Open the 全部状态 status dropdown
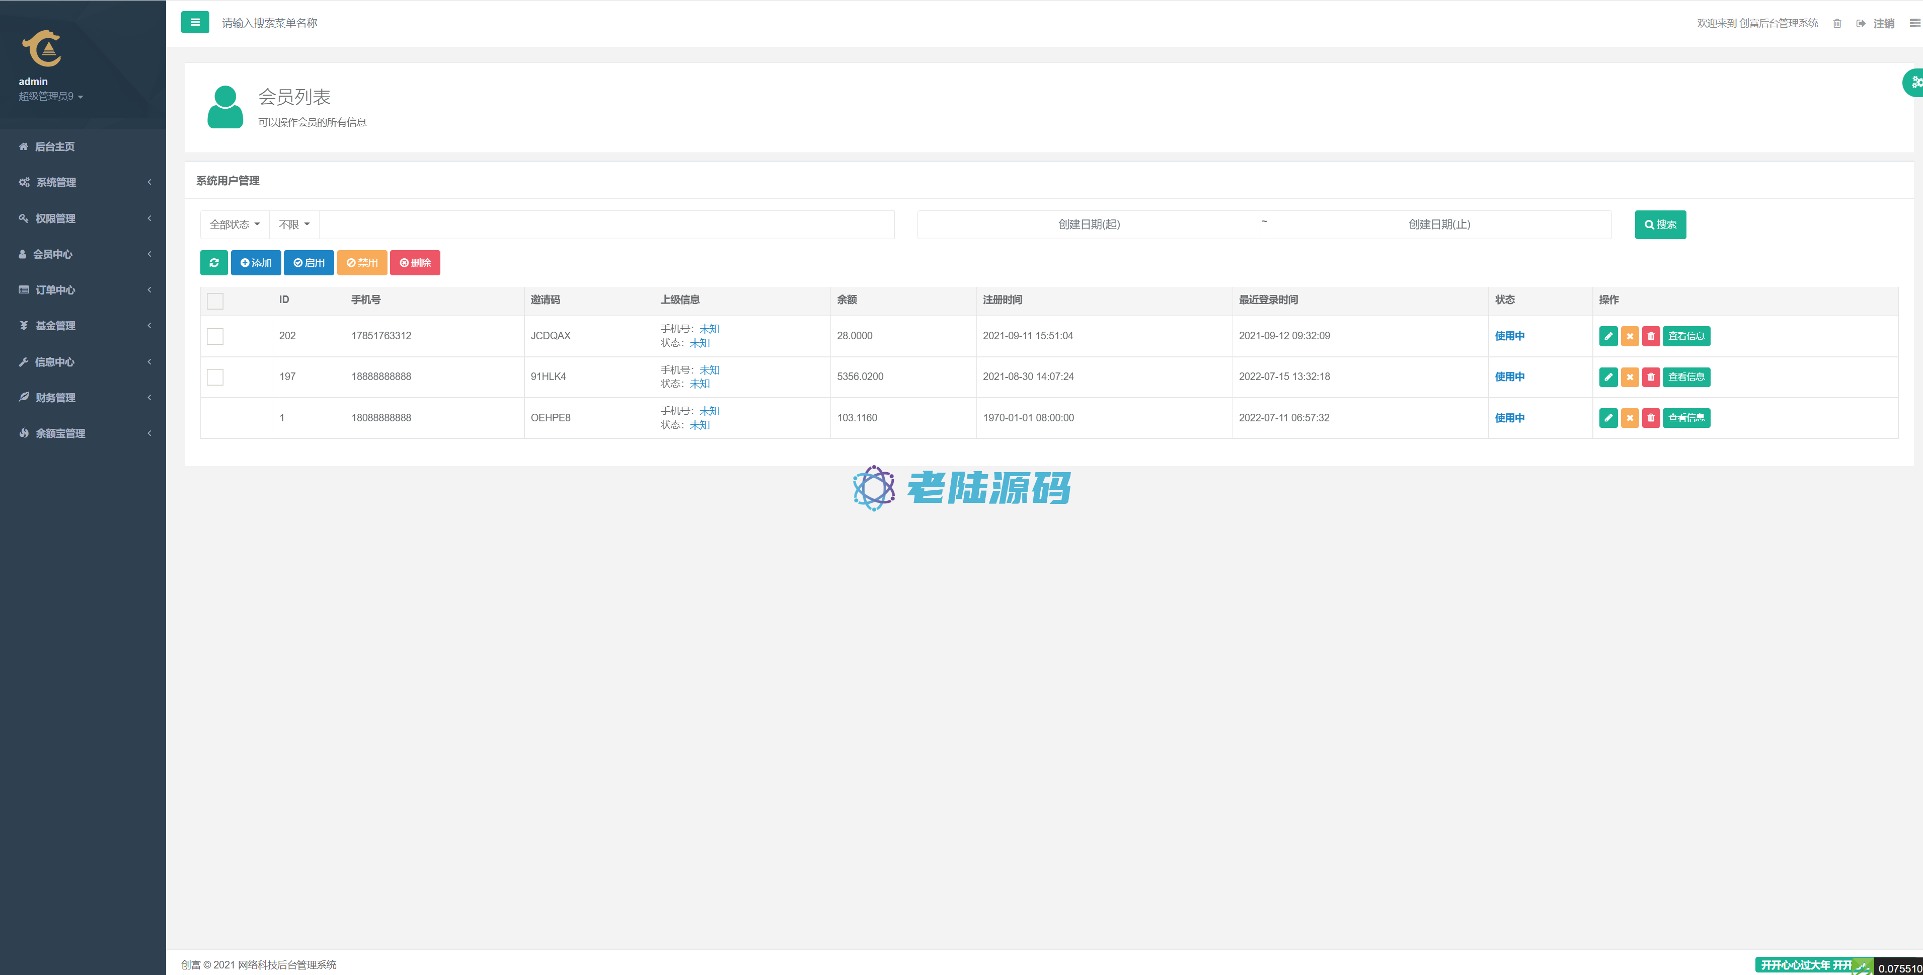Image resolution: width=1923 pixels, height=975 pixels. pos(235,224)
